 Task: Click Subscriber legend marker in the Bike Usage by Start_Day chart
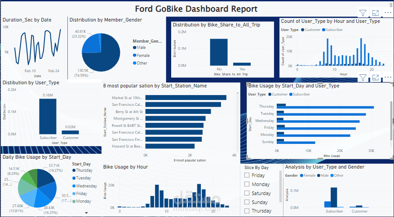pos(291,94)
